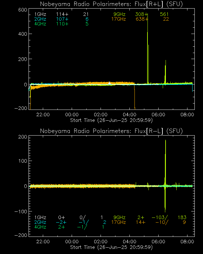Select the 9GHz label in the R-L legend

(x=120, y=217)
